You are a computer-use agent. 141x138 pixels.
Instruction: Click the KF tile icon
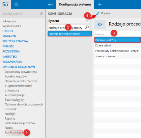(x=100, y=24)
